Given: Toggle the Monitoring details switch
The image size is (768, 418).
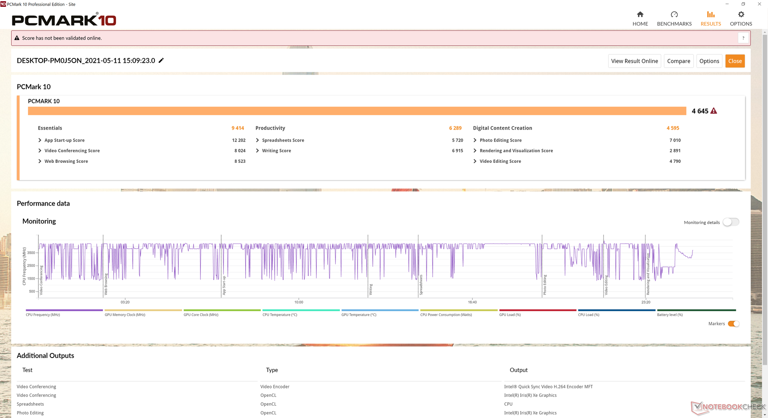Looking at the screenshot, I should point(731,222).
